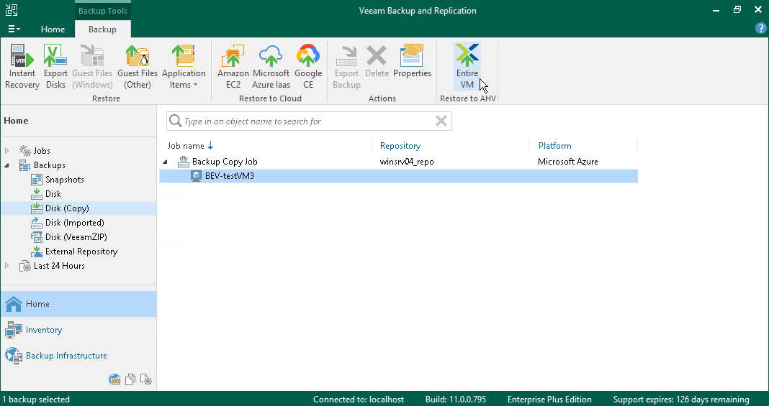The image size is (769, 406).
Task: Restore to Microsoft Azure IaaS
Action: pyautogui.click(x=271, y=67)
